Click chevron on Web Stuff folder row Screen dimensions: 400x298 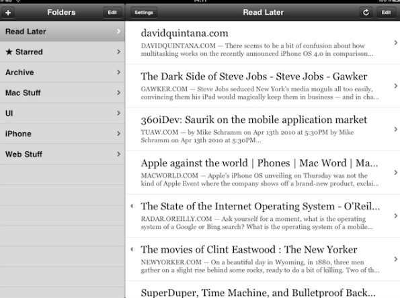pos(118,154)
